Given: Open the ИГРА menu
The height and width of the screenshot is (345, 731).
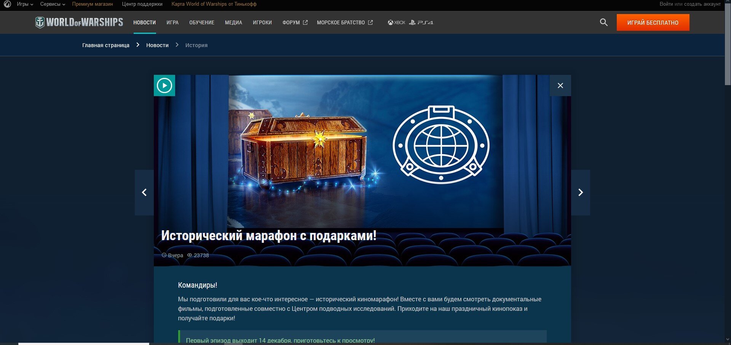Looking at the screenshot, I should click(x=172, y=22).
